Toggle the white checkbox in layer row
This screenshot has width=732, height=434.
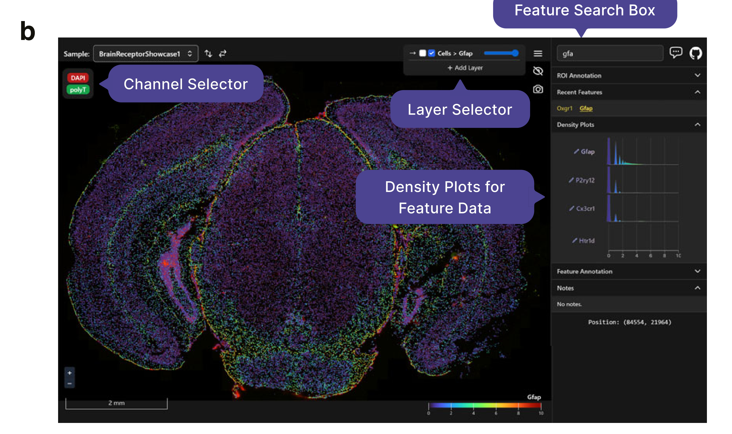click(x=422, y=53)
